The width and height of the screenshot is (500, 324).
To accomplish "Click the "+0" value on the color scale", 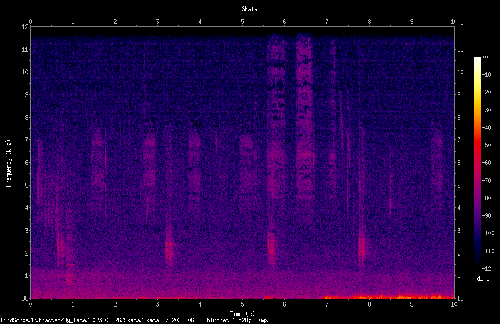I will pyautogui.click(x=485, y=57).
